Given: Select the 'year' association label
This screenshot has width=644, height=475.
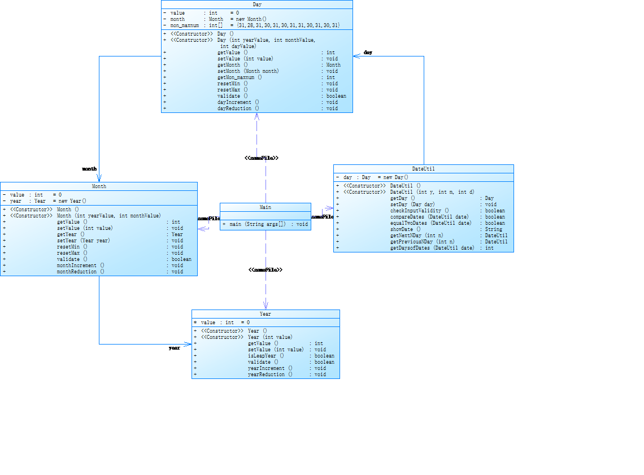Looking at the screenshot, I should pyautogui.click(x=174, y=348).
